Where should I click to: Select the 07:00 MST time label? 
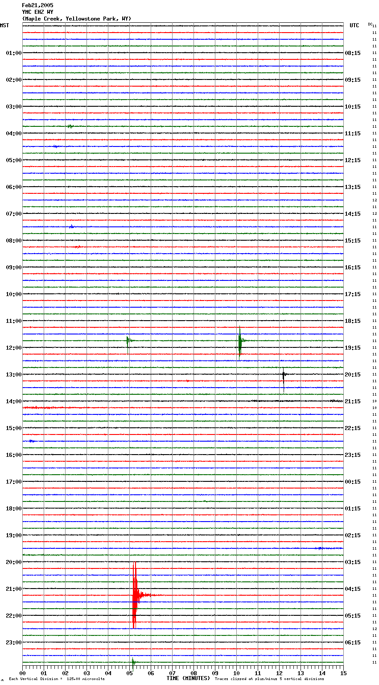click(14, 214)
